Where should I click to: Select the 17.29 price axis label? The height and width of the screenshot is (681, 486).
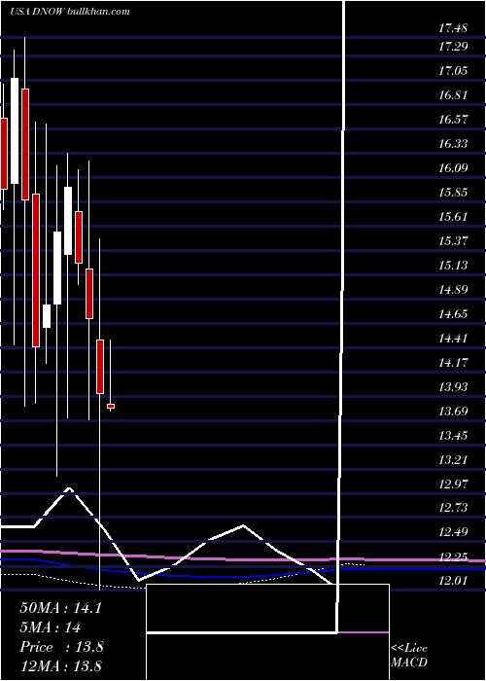[453, 46]
